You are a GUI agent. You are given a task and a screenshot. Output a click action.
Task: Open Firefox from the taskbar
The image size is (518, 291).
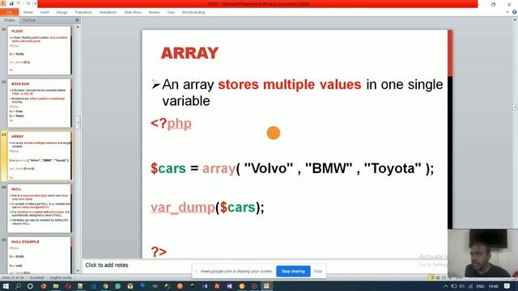[x=43, y=286]
